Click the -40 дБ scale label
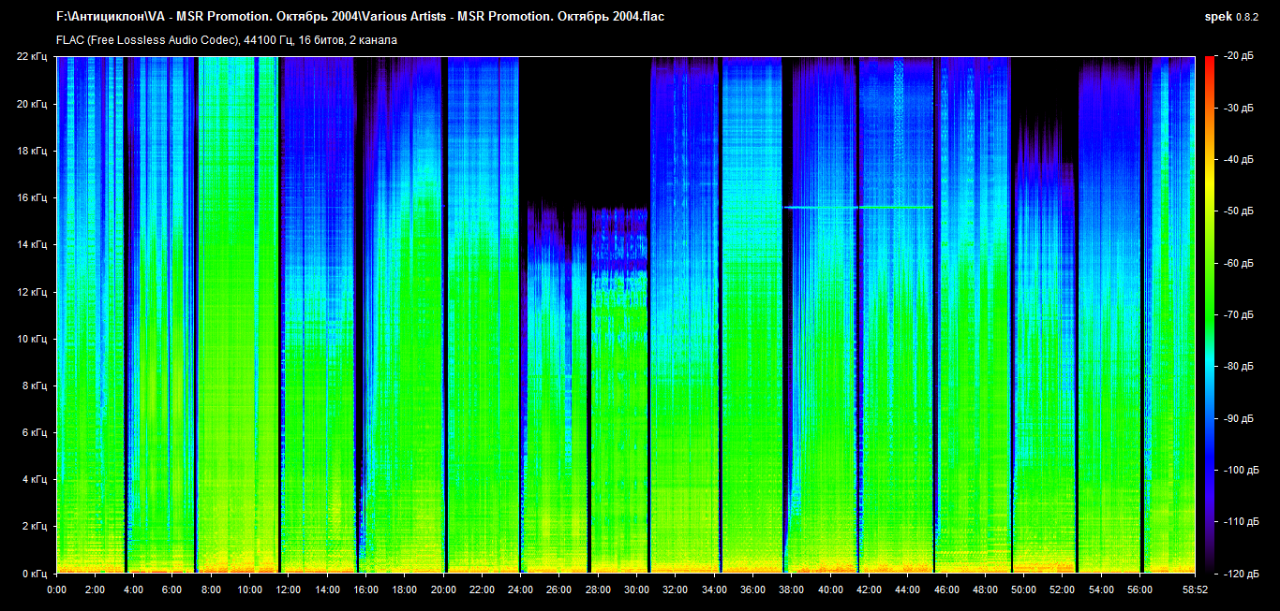 1237,159
